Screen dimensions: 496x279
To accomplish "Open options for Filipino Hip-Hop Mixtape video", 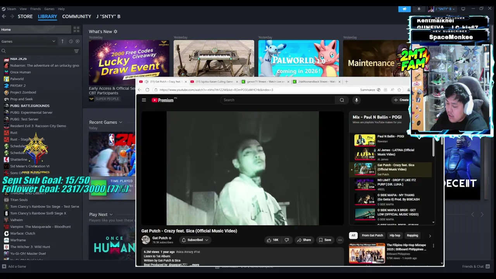I will tap(433, 246).
